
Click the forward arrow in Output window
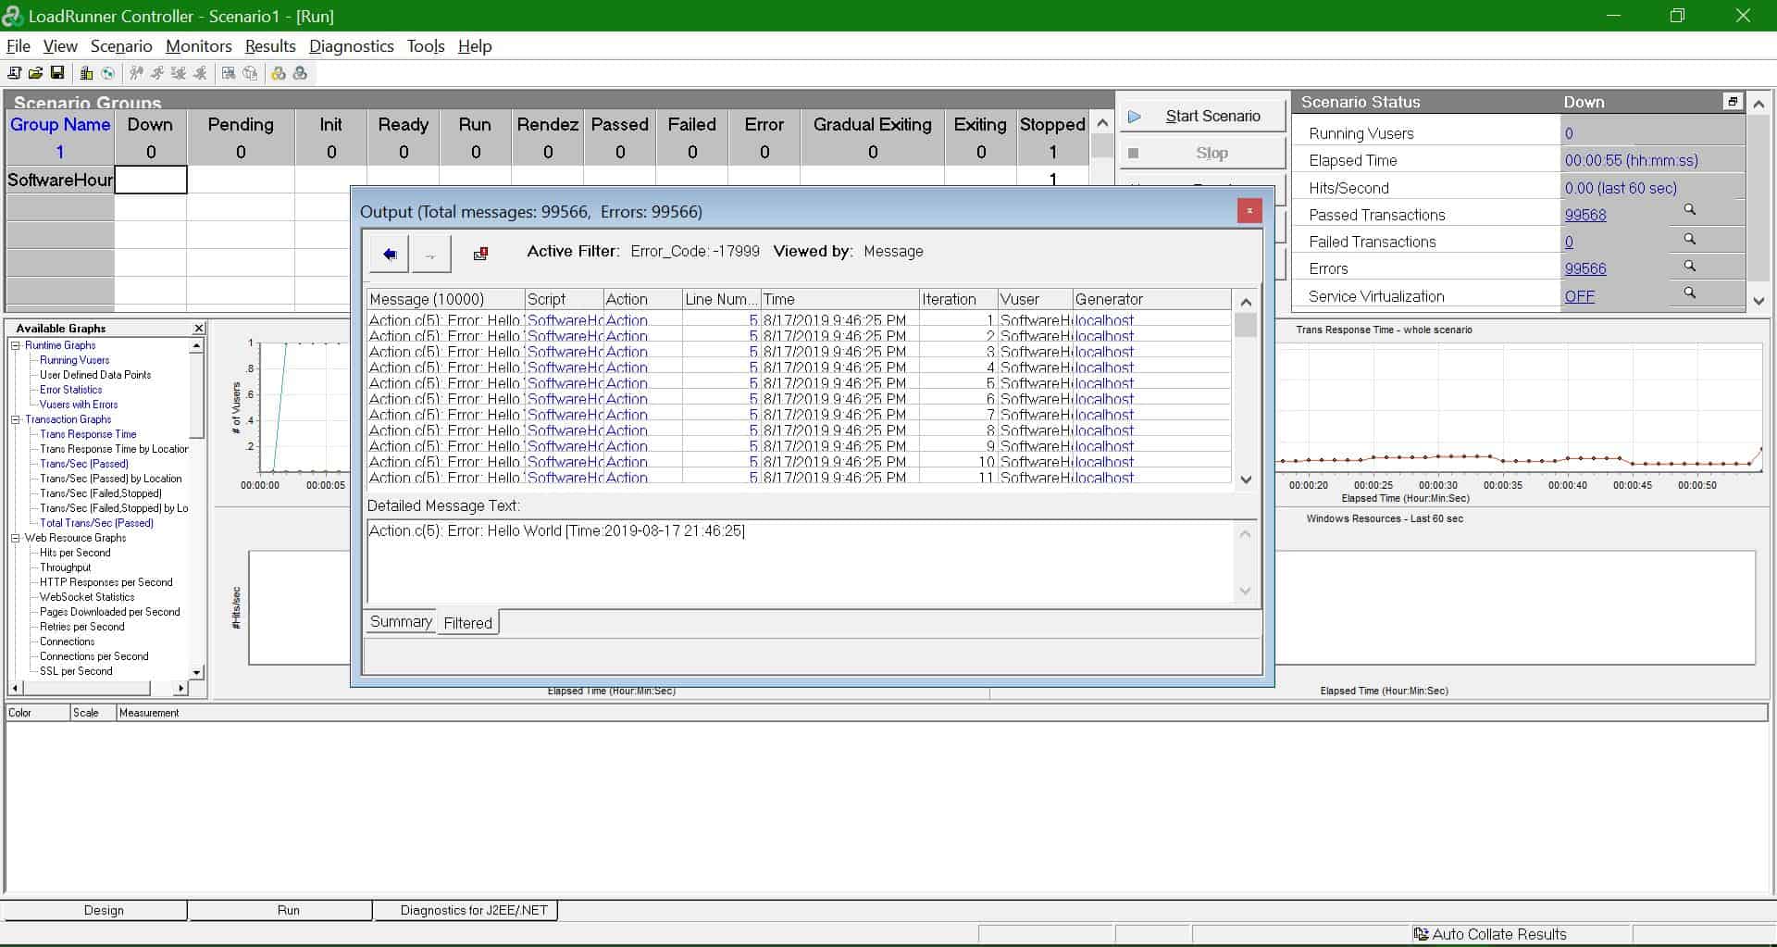(x=431, y=254)
